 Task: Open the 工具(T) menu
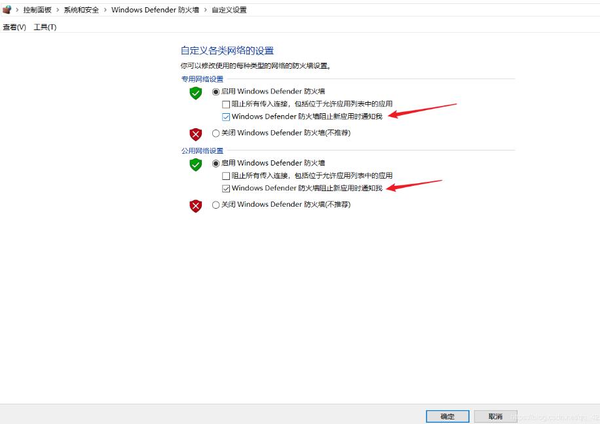tap(45, 27)
